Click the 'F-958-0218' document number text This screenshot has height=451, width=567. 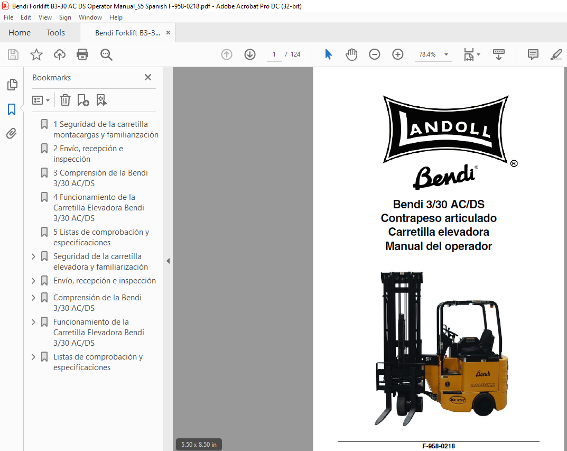tap(439, 446)
